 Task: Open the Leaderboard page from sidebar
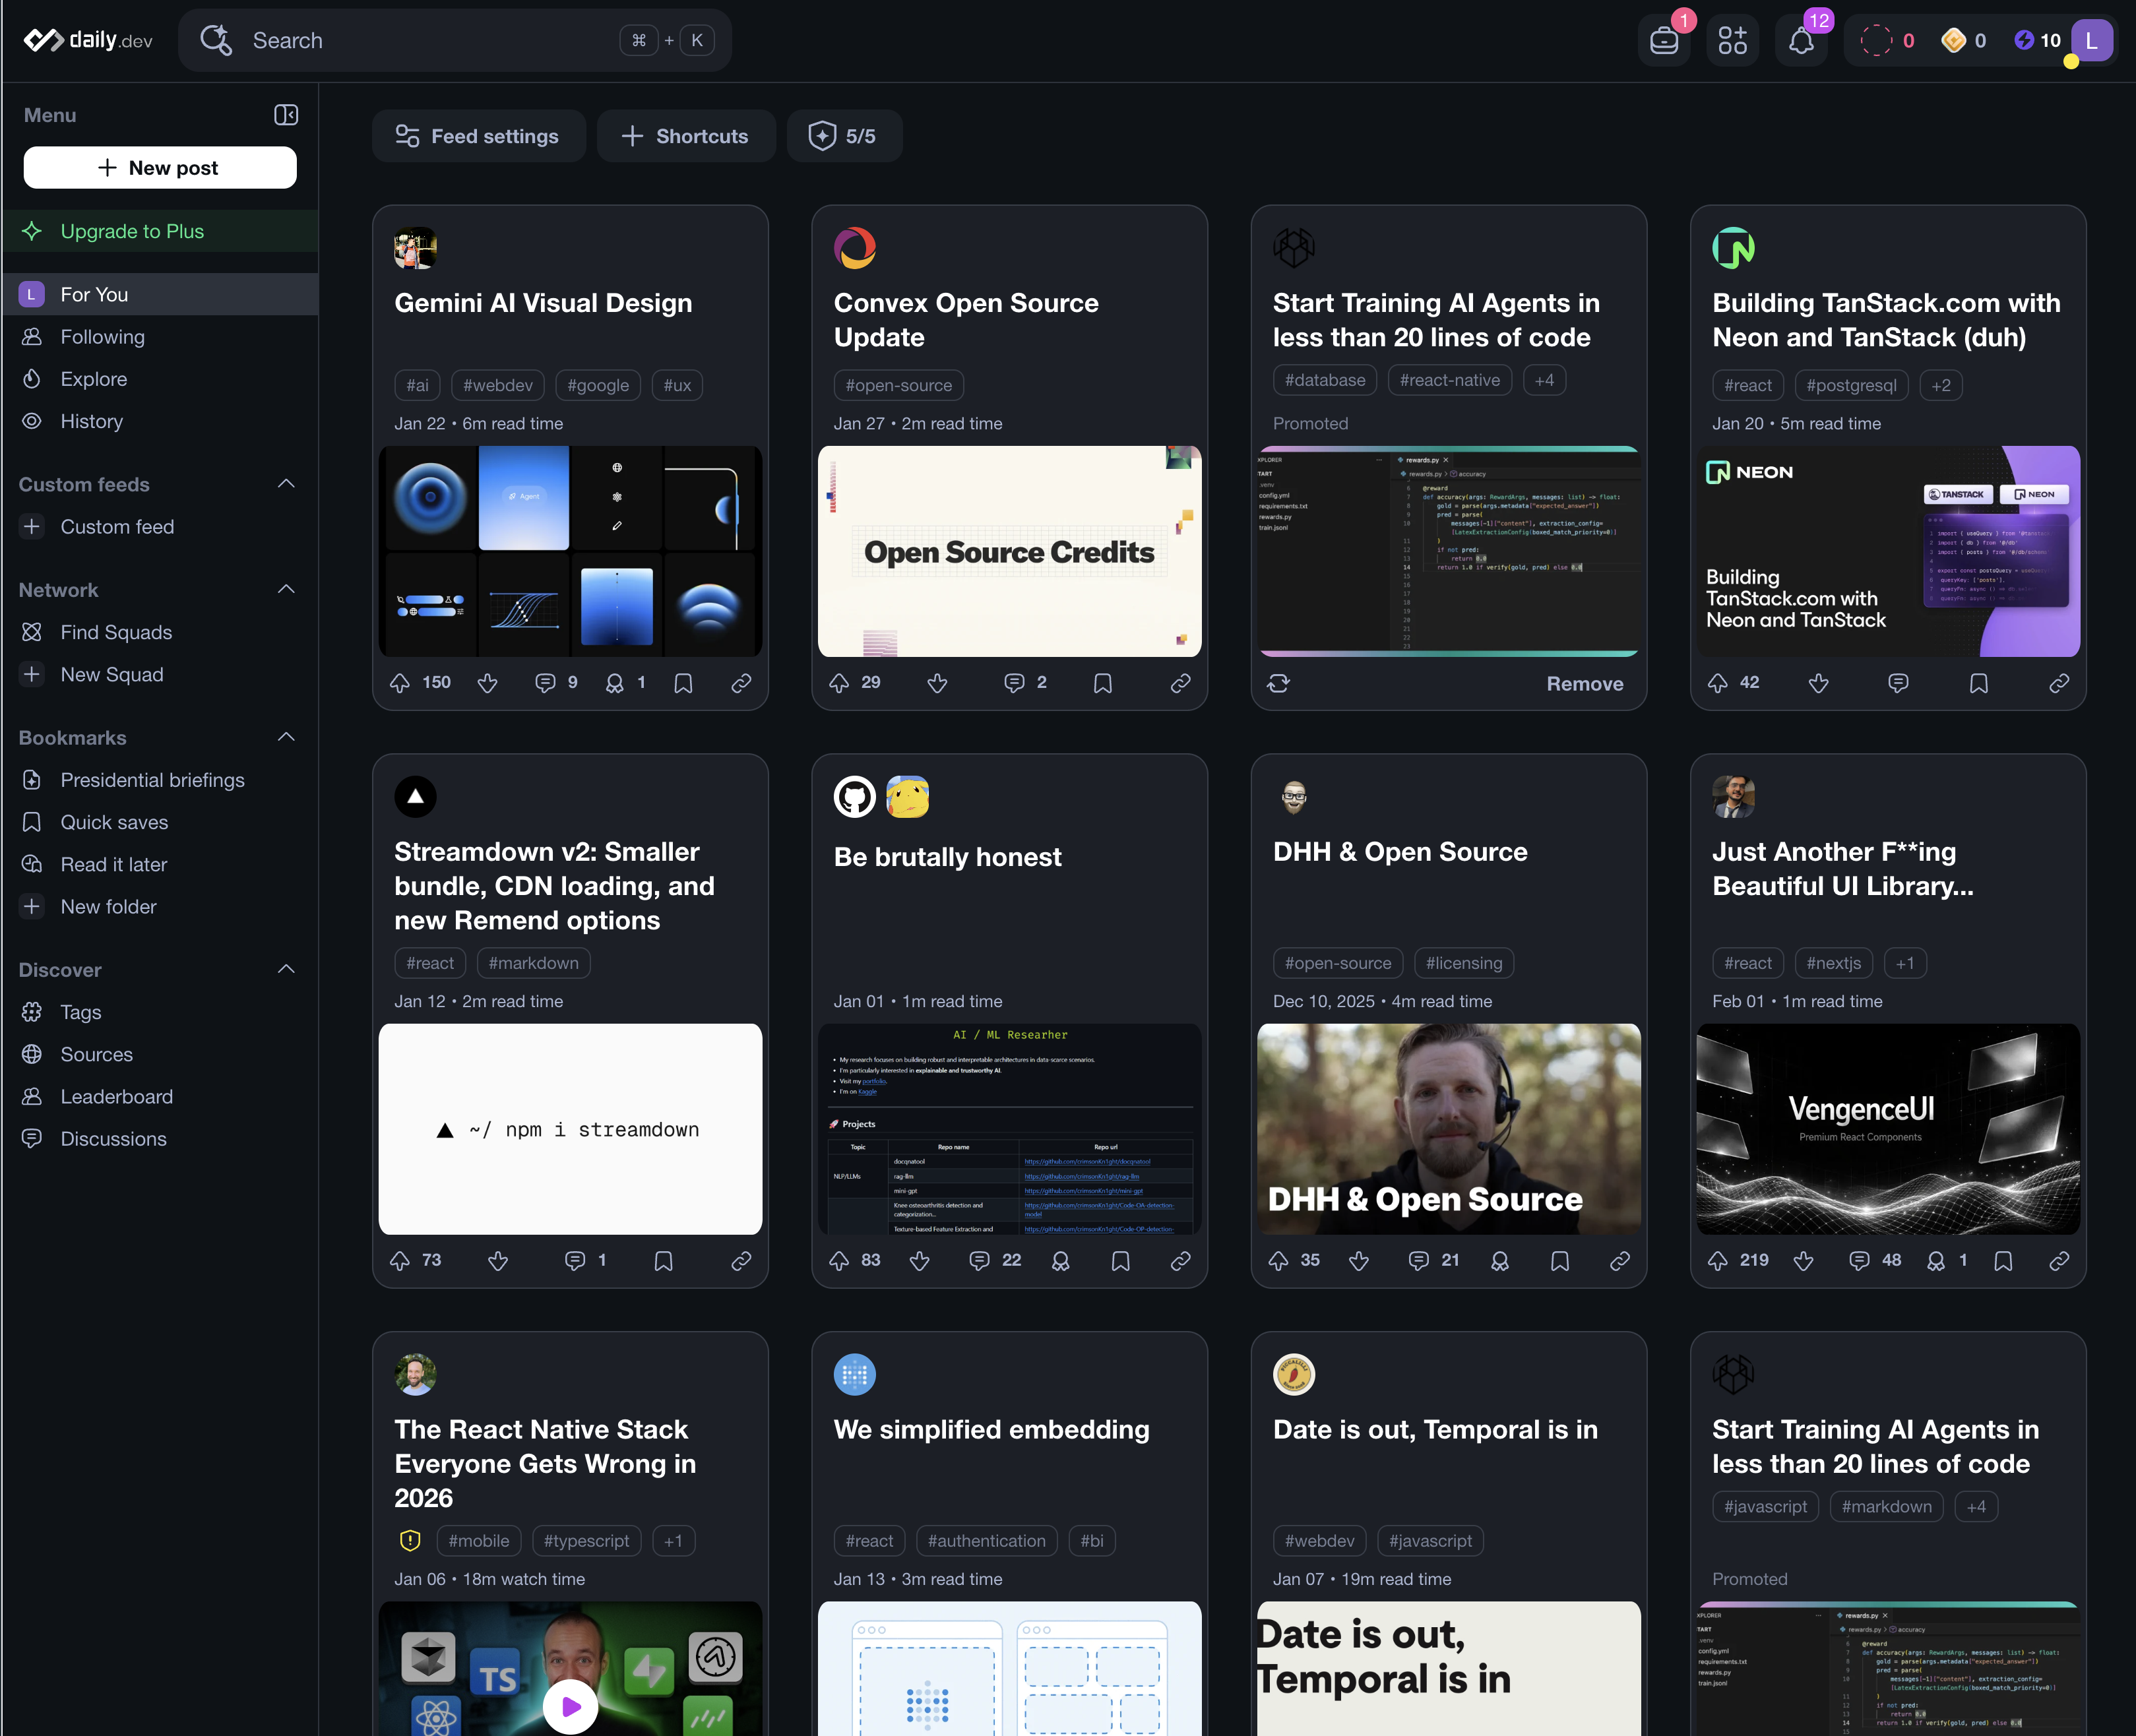(x=116, y=1097)
